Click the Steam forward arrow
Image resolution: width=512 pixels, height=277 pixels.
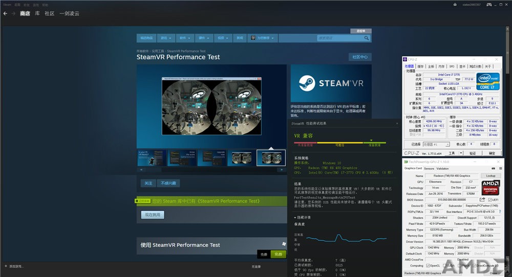[x=13, y=13]
